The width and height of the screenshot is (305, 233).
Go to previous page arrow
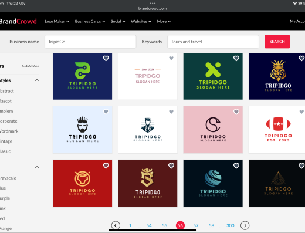(x=116, y=225)
